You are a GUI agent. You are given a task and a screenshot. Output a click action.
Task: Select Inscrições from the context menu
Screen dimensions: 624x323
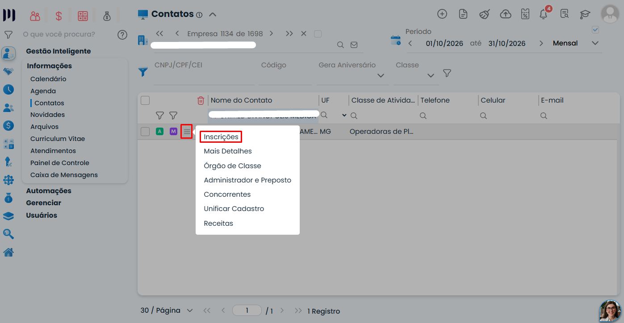[221, 137]
